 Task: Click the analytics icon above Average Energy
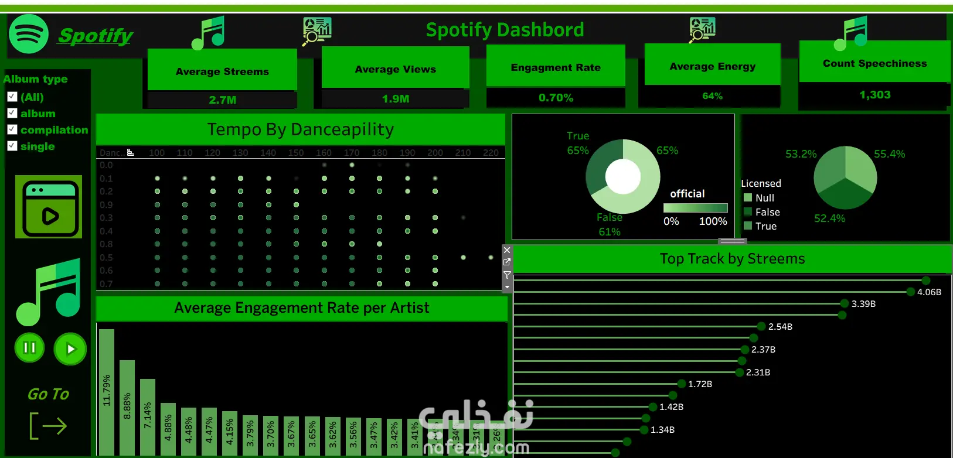coord(702,29)
